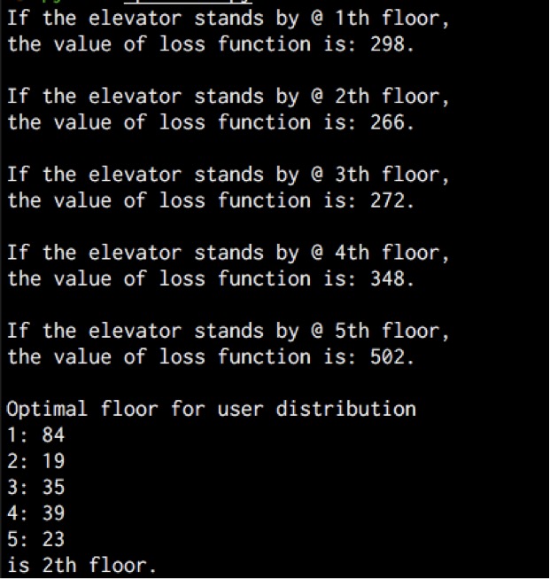Click the distribution line '1: 84'
The image size is (550, 579).
tap(35, 435)
